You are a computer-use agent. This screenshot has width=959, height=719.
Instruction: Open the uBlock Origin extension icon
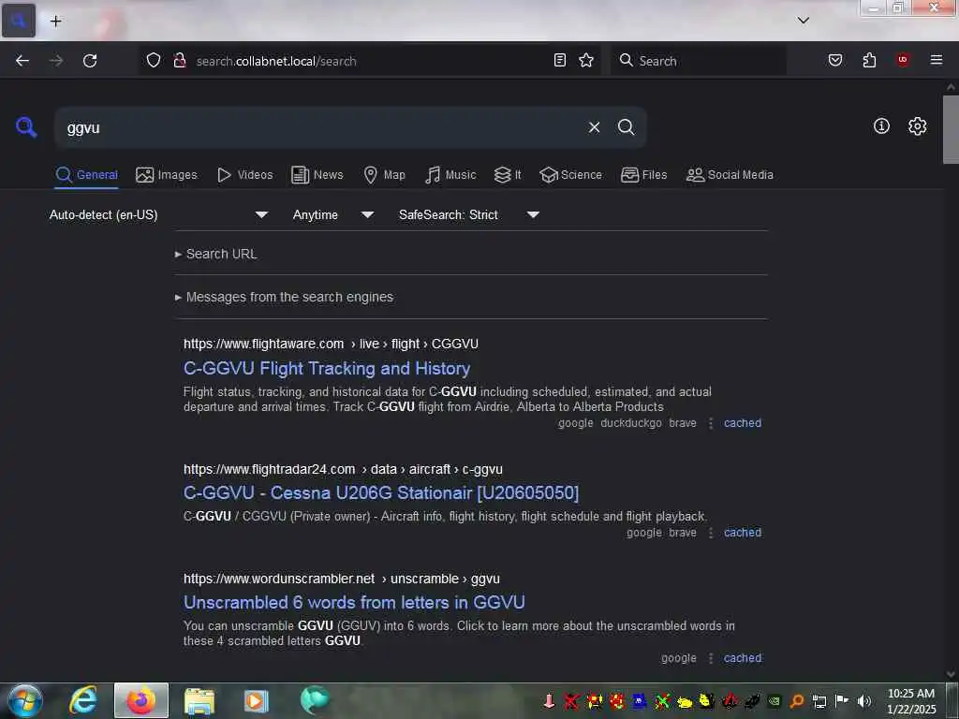tap(903, 60)
